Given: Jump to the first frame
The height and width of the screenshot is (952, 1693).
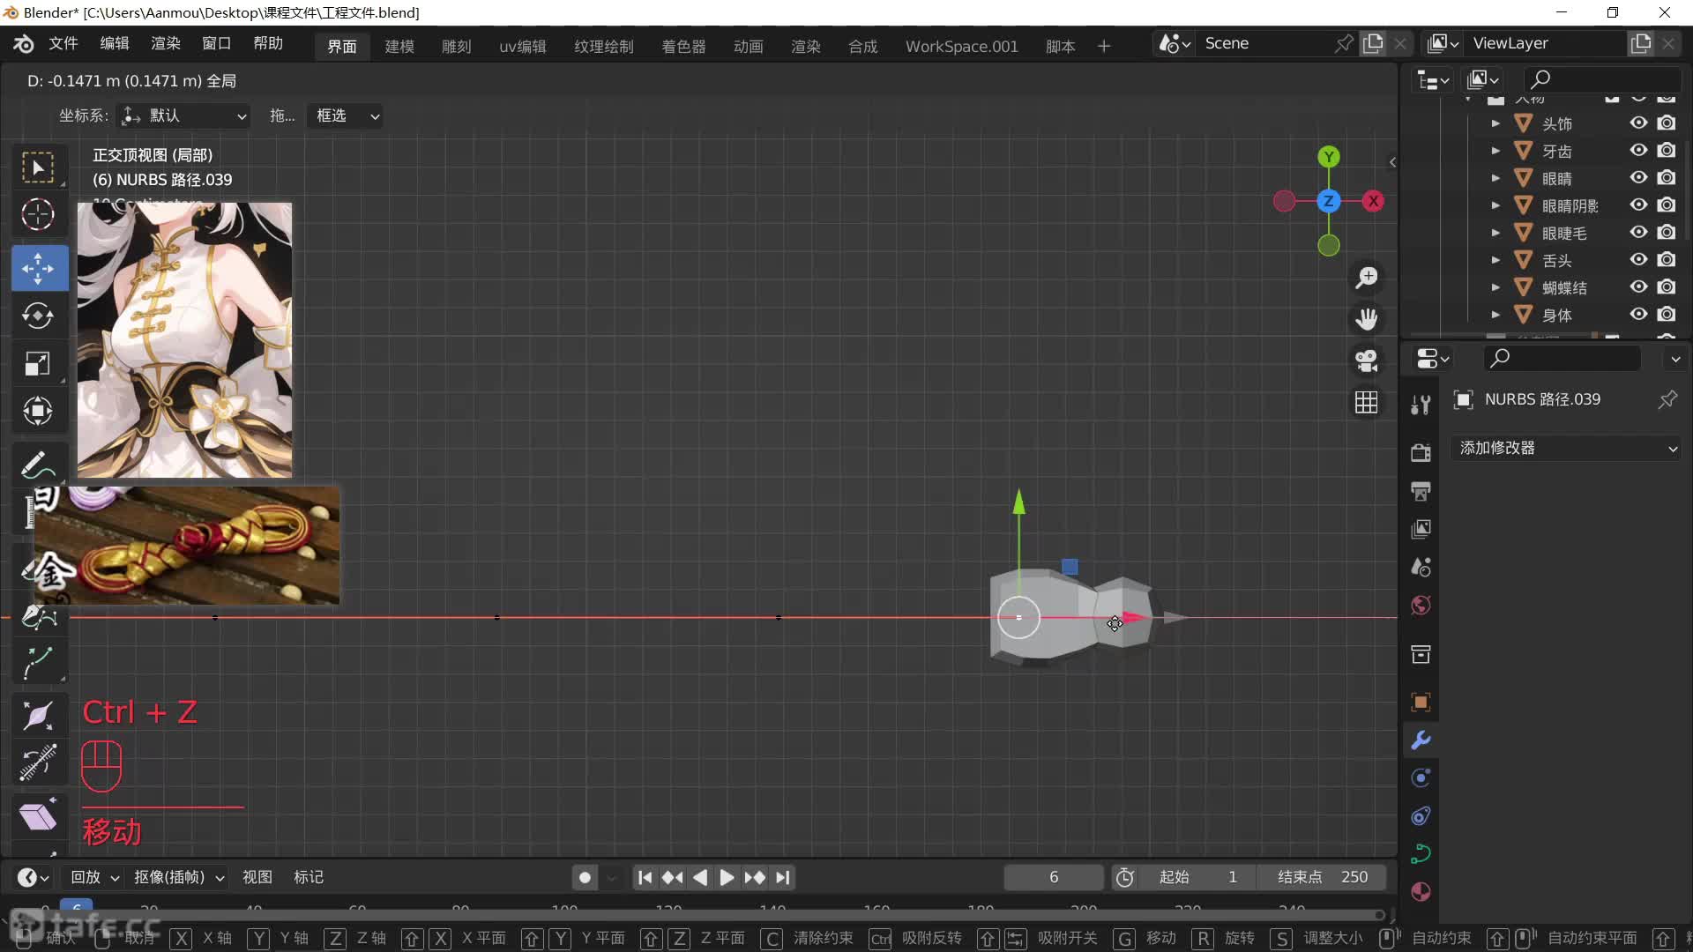Looking at the screenshot, I should click(x=645, y=878).
